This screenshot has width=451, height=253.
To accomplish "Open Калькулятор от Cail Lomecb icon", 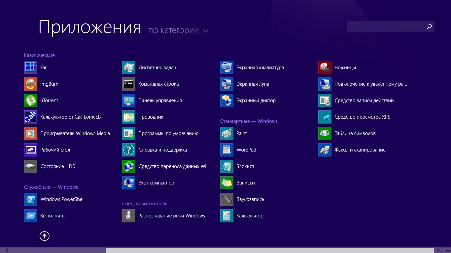I will 31,117.
